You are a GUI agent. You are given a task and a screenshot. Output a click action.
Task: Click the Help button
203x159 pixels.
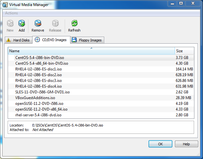tap(186, 144)
